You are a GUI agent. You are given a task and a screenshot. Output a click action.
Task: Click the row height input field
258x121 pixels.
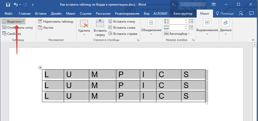(x=177, y=21)
